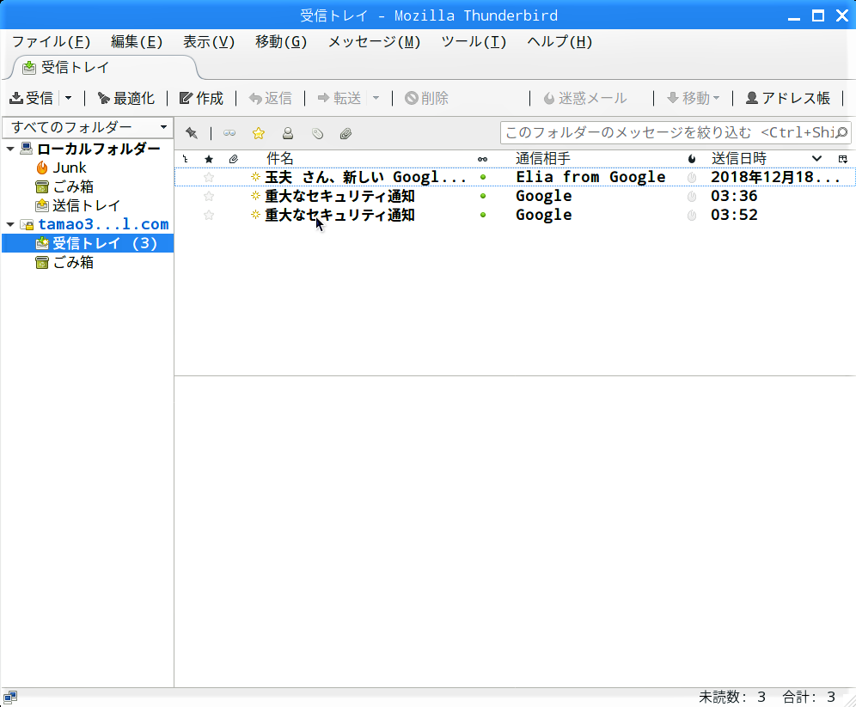856x707 pixels.
Task: Open the 編集(E) menu
Action: coord(137,42)
